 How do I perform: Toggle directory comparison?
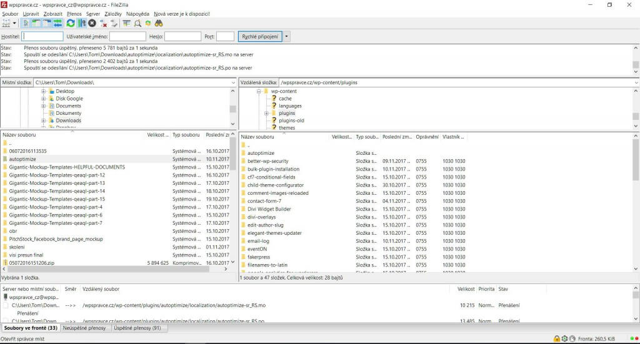(137, 23)
